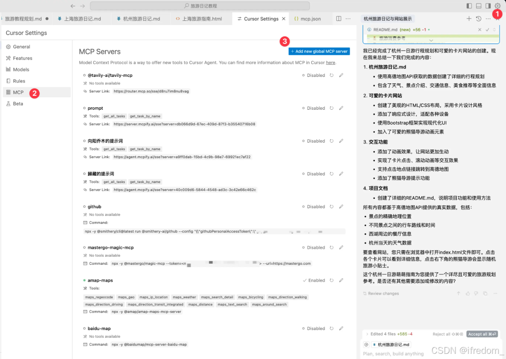
Task: Edit the baidu-map server
Action: click(341, 328)
